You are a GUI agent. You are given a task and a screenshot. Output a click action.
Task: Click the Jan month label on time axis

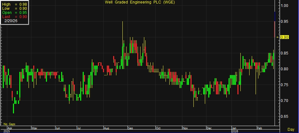[x=235, y=128]
